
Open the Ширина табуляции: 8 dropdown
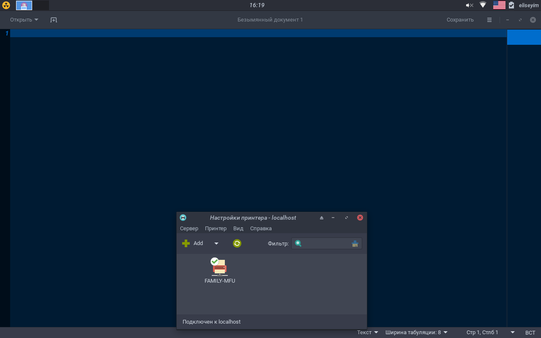pyautogui.click(x=416, y=333)
